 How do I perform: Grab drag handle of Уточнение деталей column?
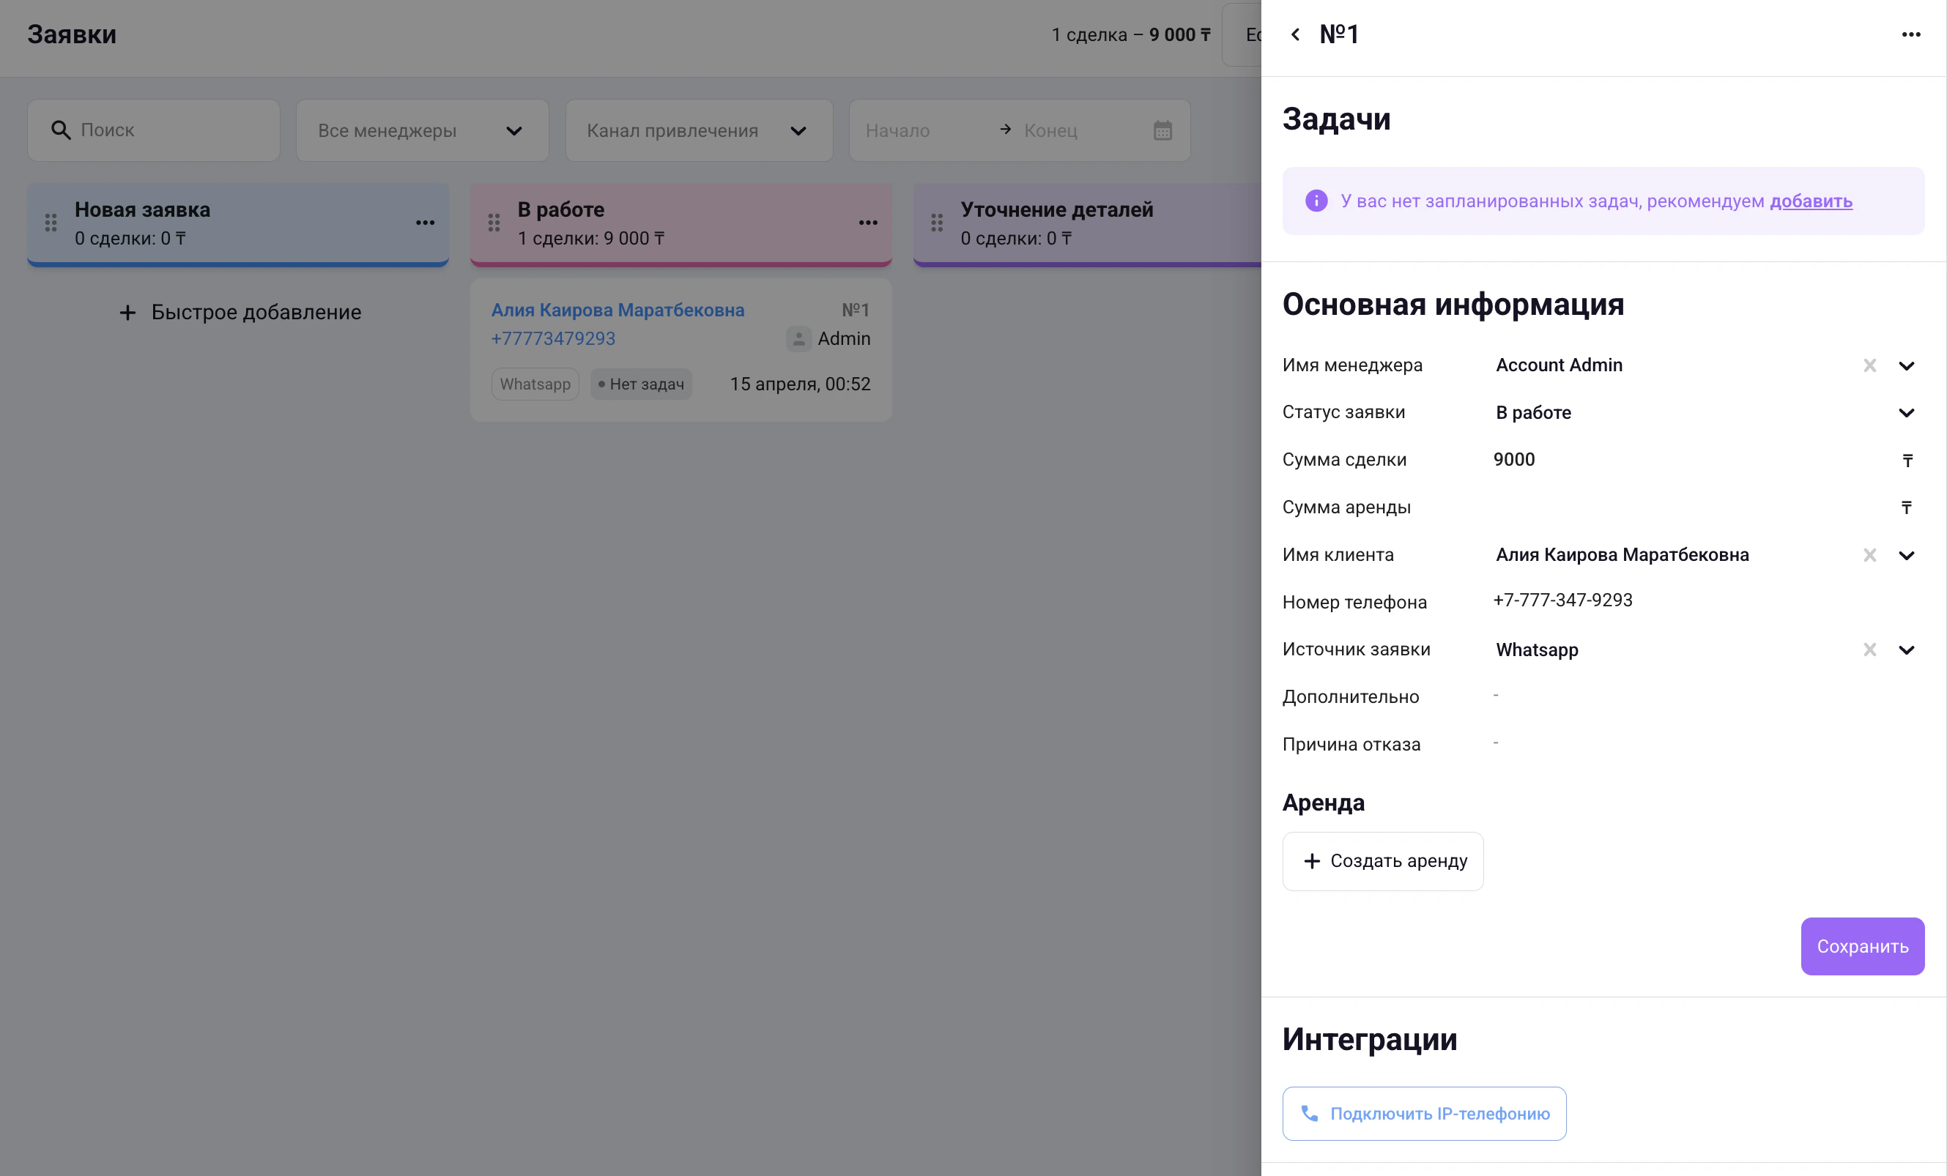point(937,223)
